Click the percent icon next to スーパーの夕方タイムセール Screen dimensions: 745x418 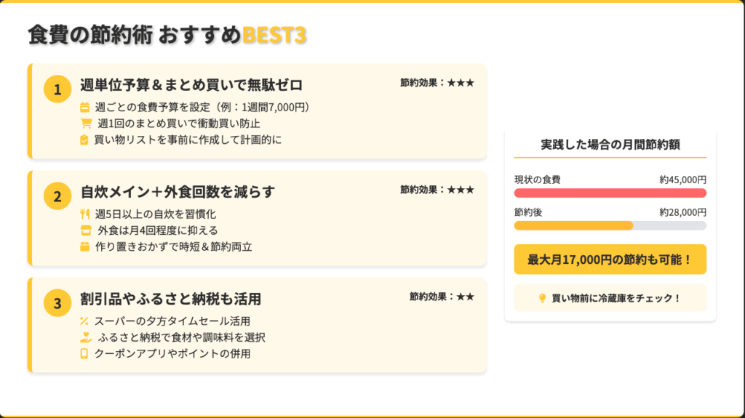tap(84, 321)
